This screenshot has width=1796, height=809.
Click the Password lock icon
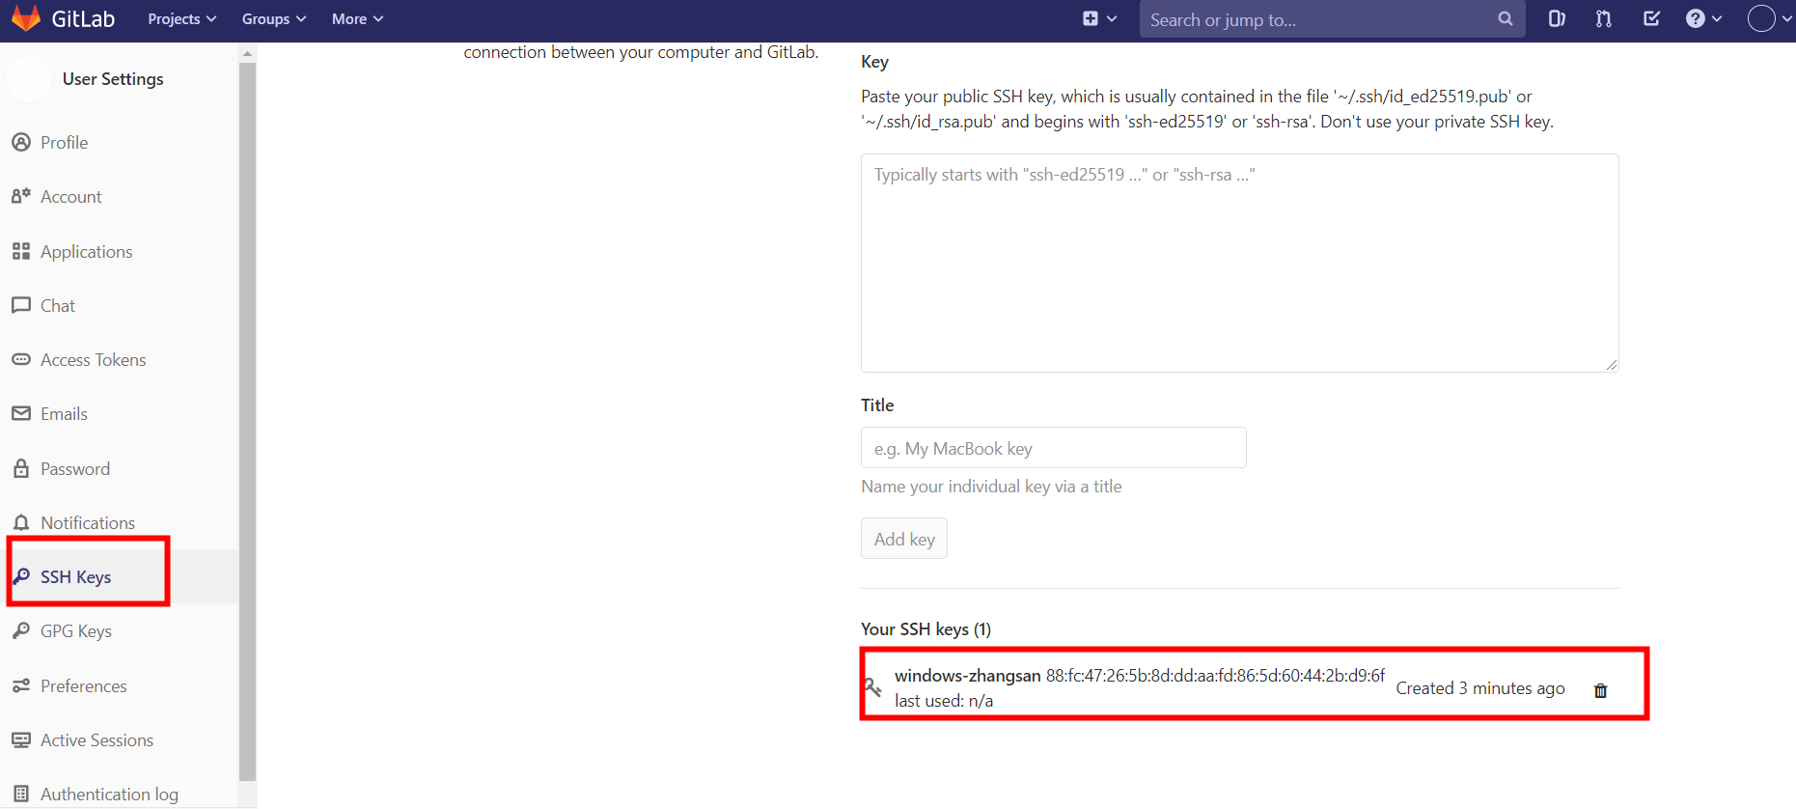pos(21,468)
